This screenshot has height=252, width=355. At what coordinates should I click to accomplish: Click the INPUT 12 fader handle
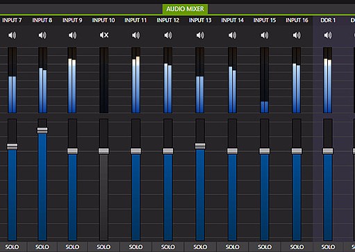pyautogui.click(x=168, y=151)
